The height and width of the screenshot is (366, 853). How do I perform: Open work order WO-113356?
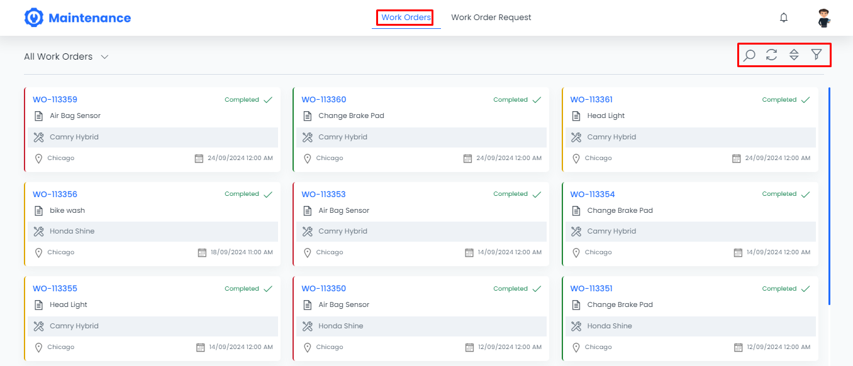(x=55, y=194)
